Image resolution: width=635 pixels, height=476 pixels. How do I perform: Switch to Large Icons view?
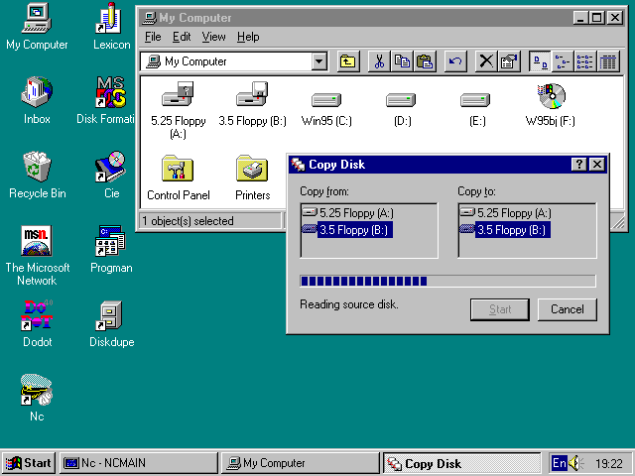[540, 61]
